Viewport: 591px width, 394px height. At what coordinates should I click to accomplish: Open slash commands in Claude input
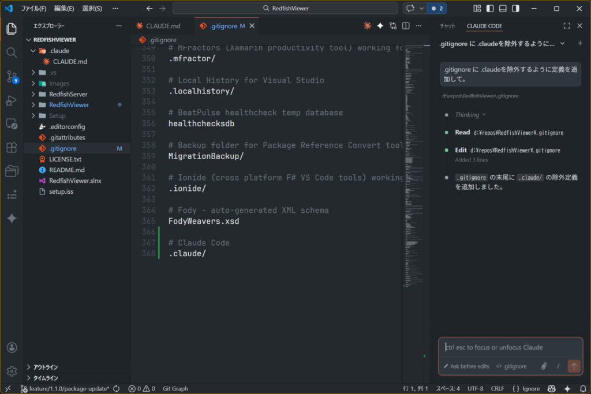[558, 366]
